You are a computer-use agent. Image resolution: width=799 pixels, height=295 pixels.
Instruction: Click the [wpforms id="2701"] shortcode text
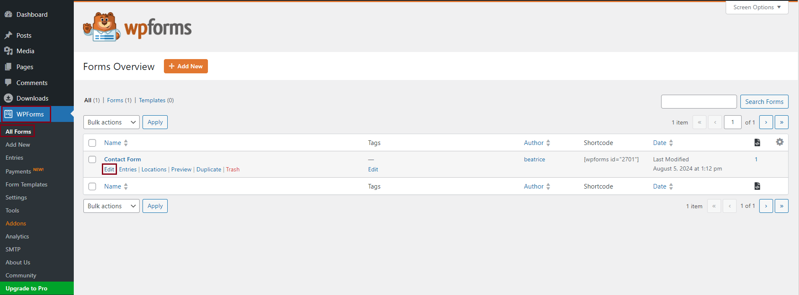(x=611, y=159)
